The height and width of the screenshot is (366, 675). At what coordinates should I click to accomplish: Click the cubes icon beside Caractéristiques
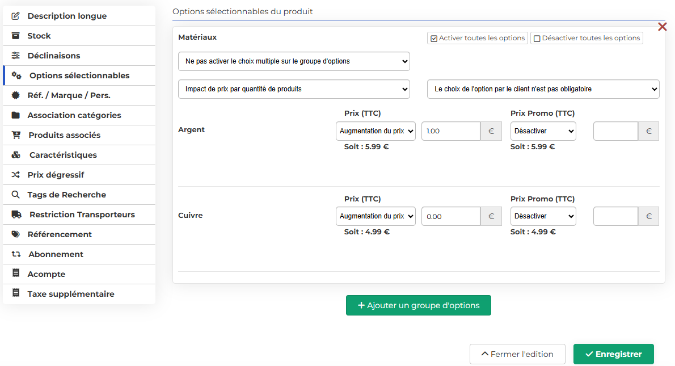pos(16,154)
